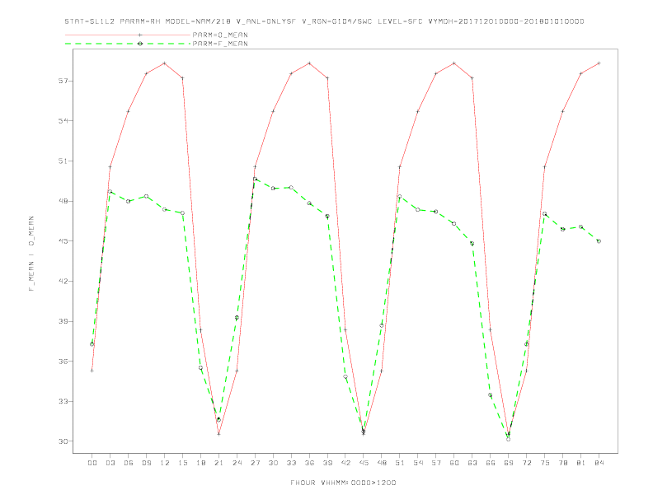Click x-axis forecast hour label 09

click(146, 463)
